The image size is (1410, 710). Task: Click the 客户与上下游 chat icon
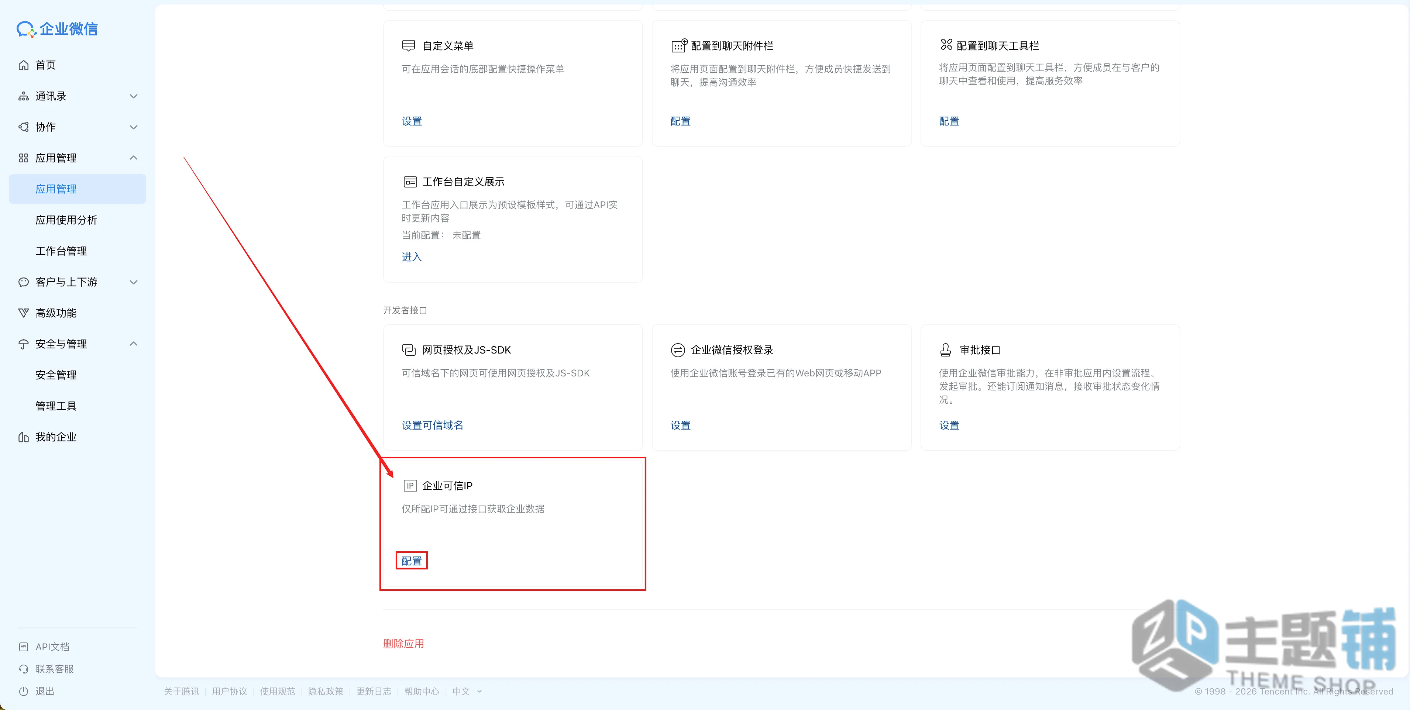click(x=24, y=282)
